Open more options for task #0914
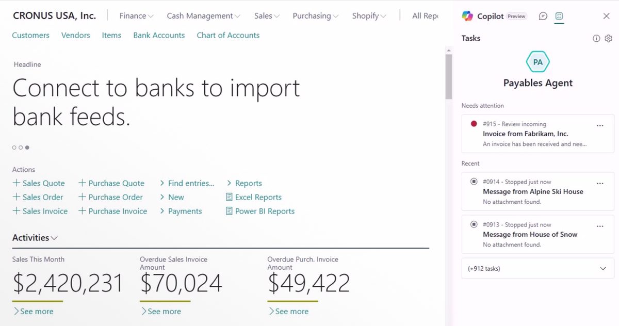The image size is (619, 326). pyautogui.click(x=600, y=183)
